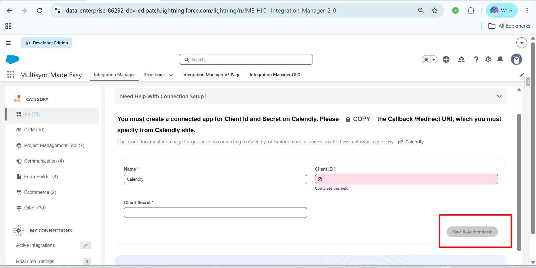Open site information icon in address bar

(x=58, y=11)
